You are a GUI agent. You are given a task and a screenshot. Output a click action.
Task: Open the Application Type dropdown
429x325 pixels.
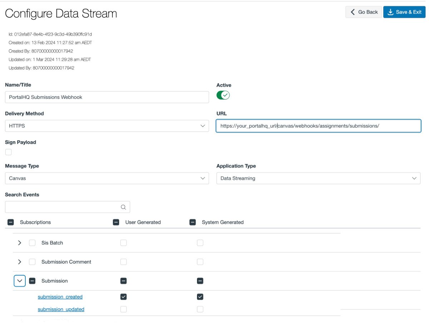318,178
